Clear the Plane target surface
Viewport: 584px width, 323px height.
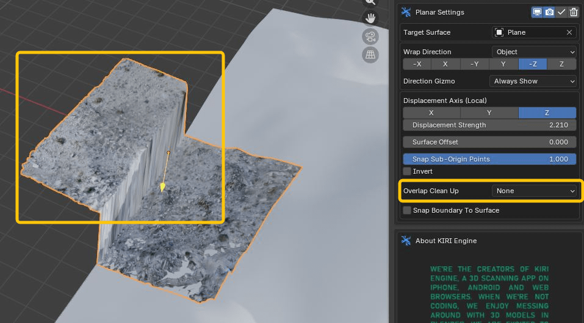[569, 32]
